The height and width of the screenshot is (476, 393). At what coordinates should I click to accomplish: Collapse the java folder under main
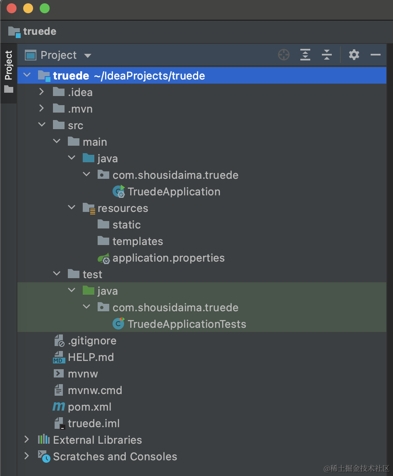pos(72,158)
